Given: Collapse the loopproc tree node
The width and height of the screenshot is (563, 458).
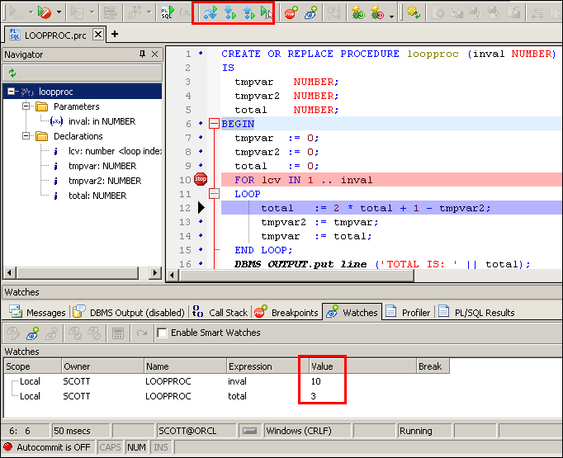Looking at the screenshot, I should click(x=12, y=92).
